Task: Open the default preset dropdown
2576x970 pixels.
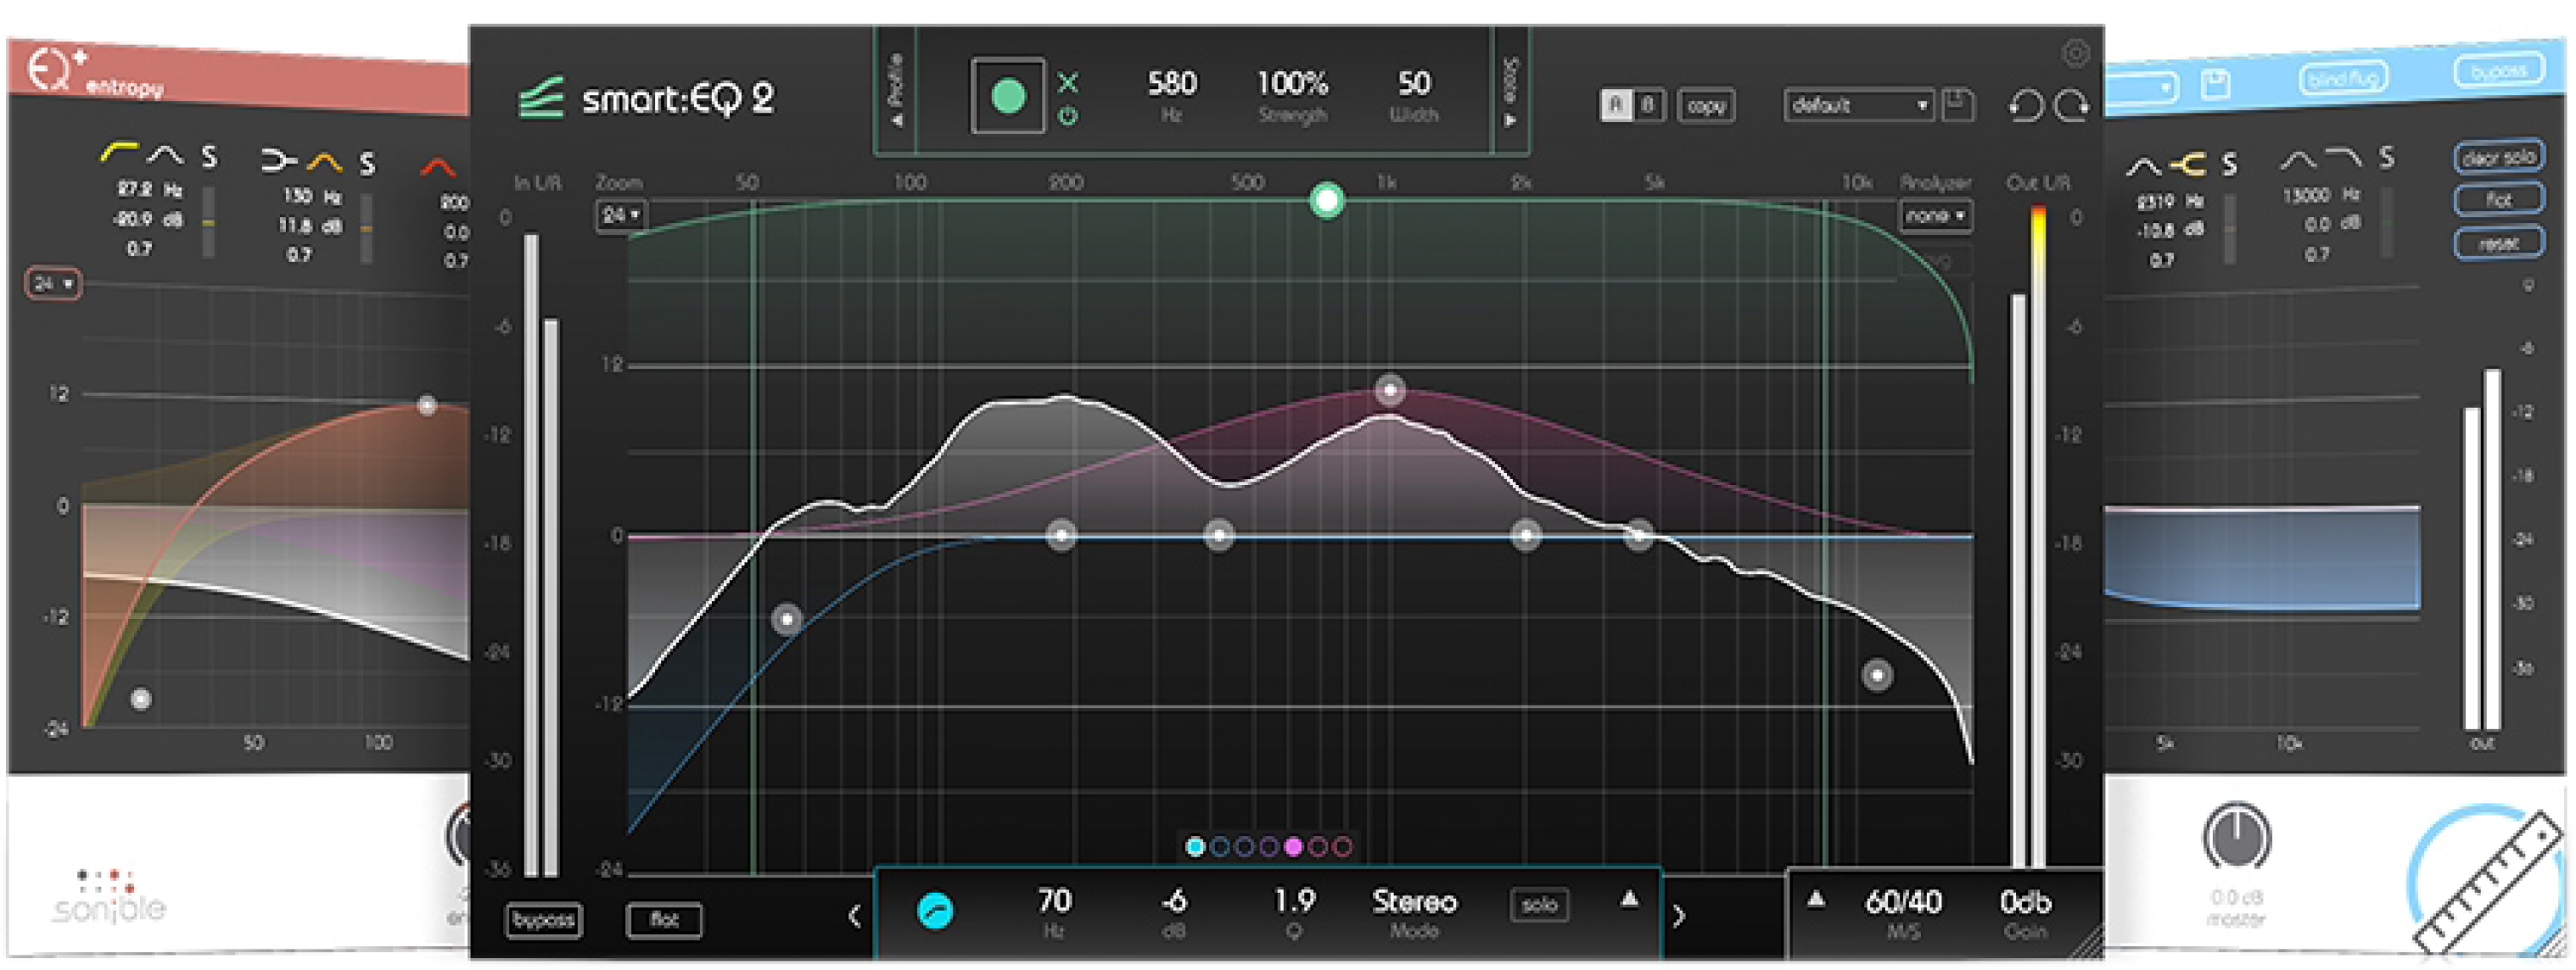Action: click(1858, 105)
